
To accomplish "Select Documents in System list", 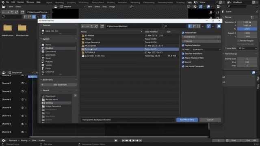I will tap(58, 52).
